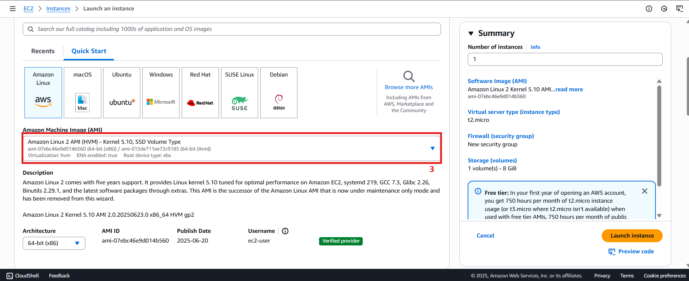This screenshot has height=281, width=689.
Task: Click the Username info icon
Action: (x=285, y=231)
